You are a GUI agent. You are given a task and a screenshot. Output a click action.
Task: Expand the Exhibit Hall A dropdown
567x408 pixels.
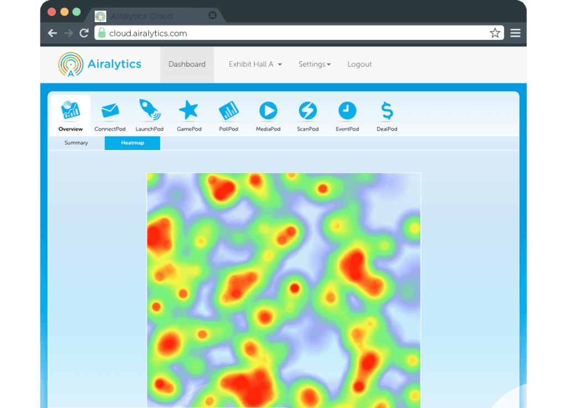tap(255, 64)
